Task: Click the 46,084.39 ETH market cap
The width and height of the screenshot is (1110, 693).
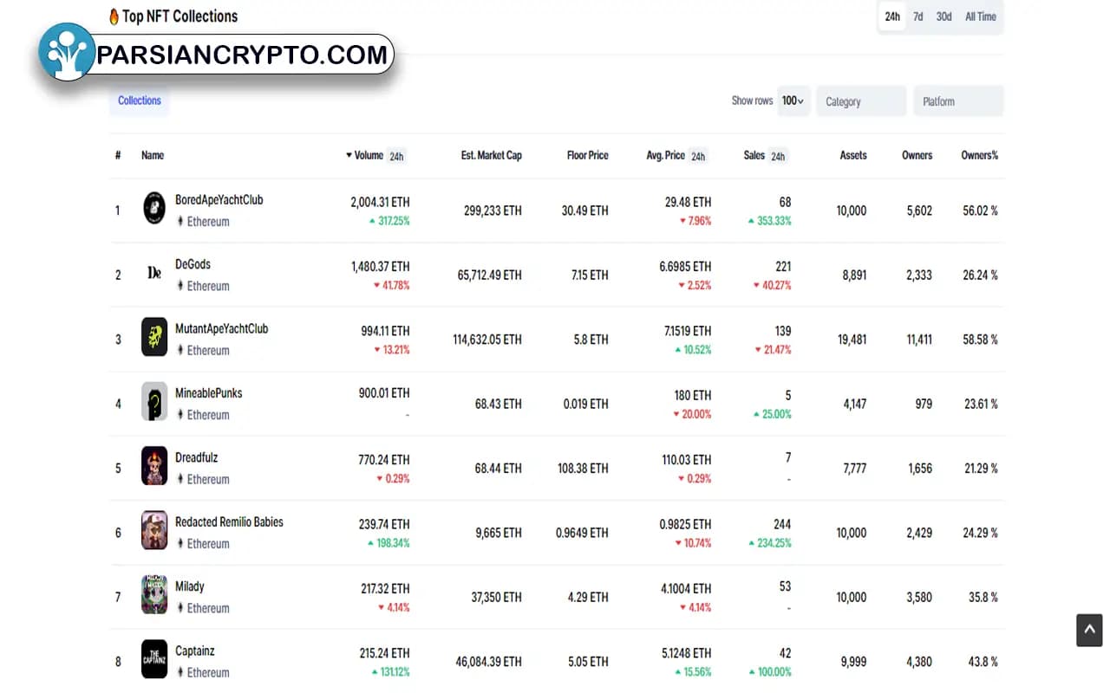Action: tap(489, 662)
